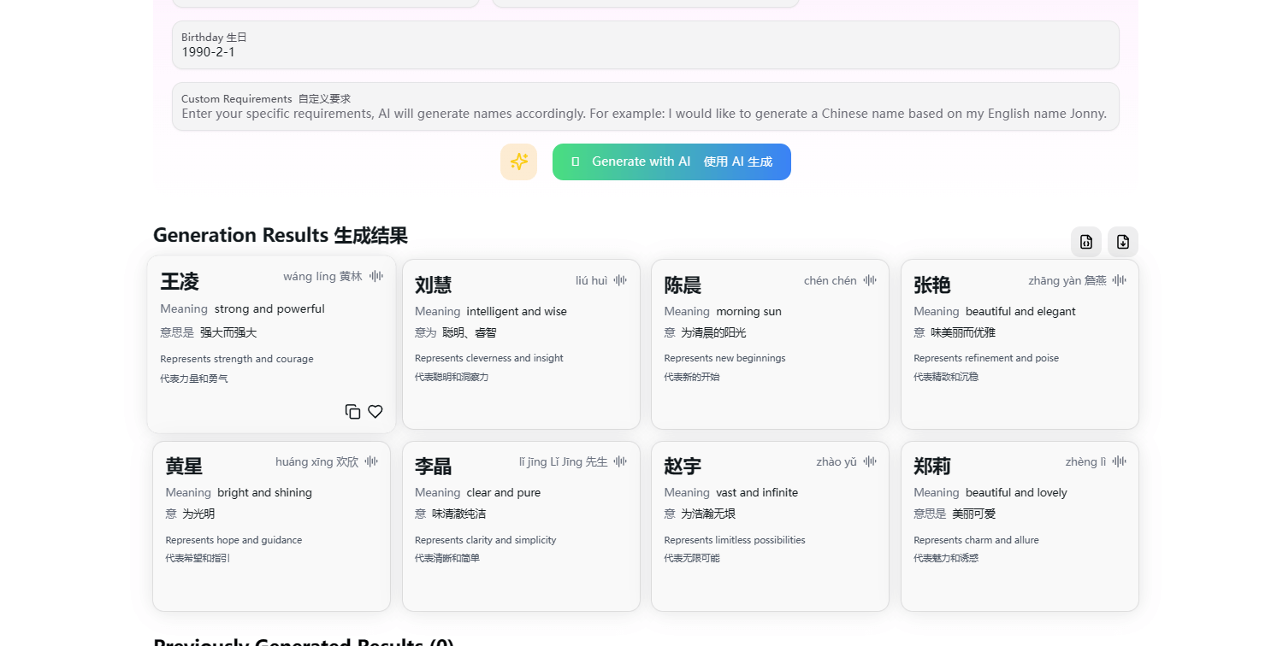Download results file icon
This screenshot has height=646, width=1283.
pyautogui.click(x=1123, y=242)
